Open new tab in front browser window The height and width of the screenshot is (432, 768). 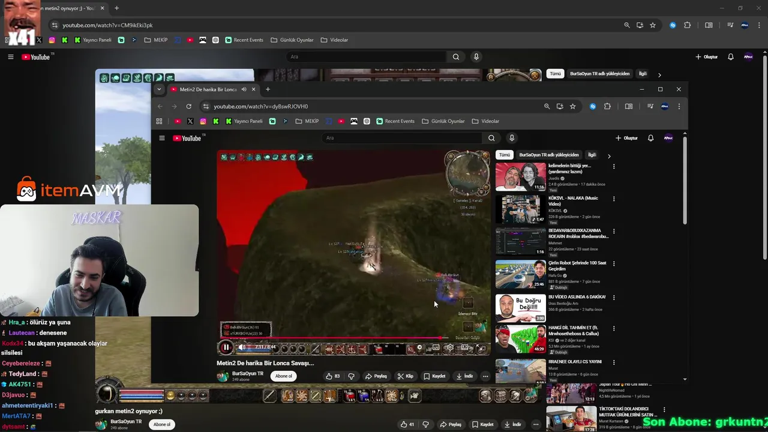(268, 89)
